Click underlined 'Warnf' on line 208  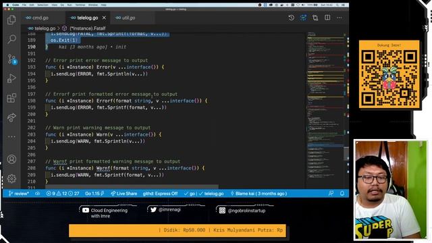pyautogui.click(x=103, y=168)
